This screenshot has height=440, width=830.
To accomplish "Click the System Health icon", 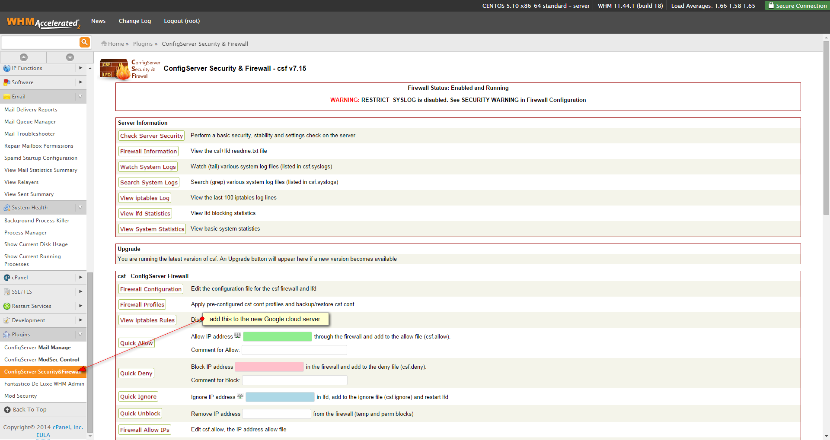I will point(7,208).
